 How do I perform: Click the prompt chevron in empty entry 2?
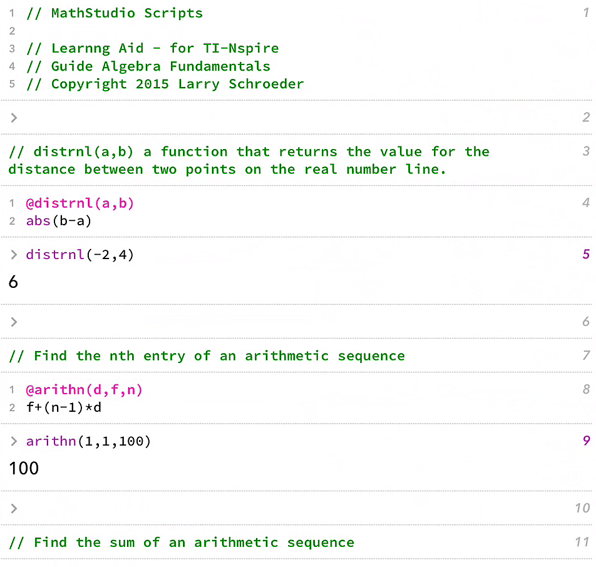14,117
